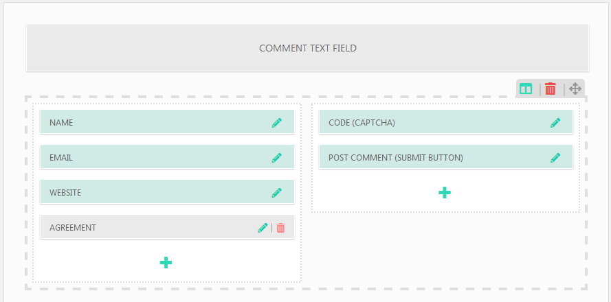Edit the Code (Captcha) field

pos(555,123)
